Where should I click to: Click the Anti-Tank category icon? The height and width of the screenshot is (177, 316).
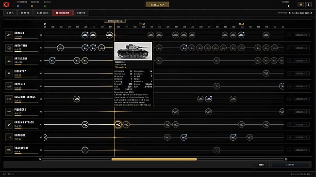(9, 48)
